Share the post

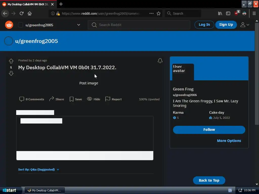tap(57, 99)
